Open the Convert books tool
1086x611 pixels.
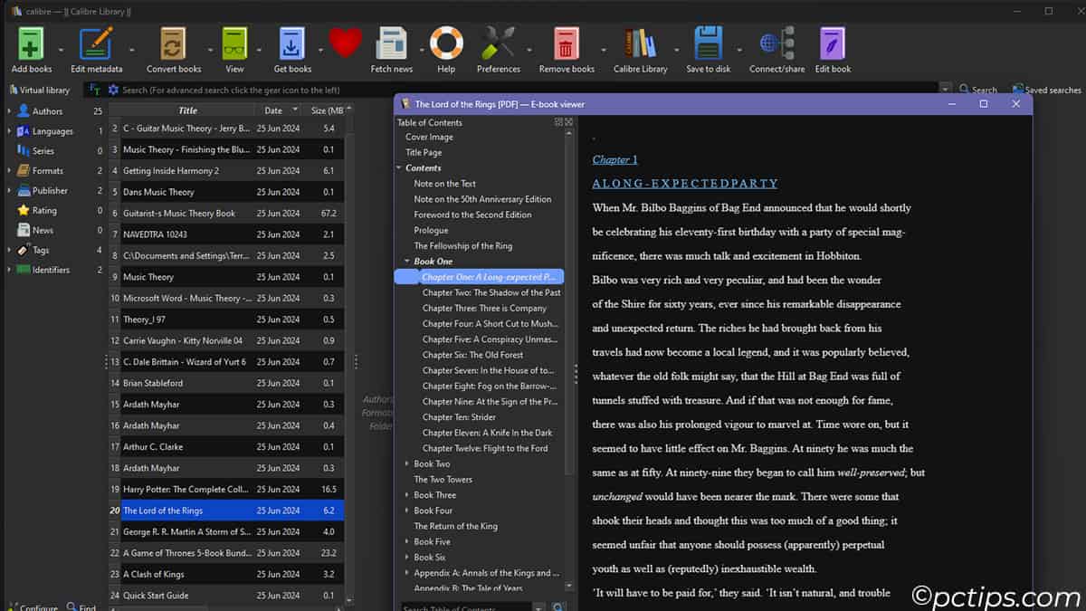[x=172, y=43]
